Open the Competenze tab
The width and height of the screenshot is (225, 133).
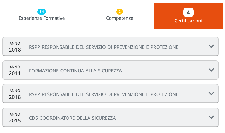tap(119, 18)
